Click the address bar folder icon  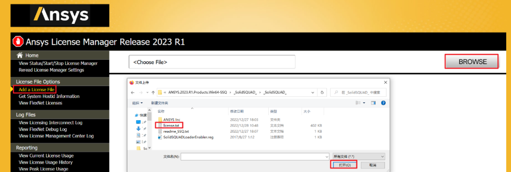(160, 92)
